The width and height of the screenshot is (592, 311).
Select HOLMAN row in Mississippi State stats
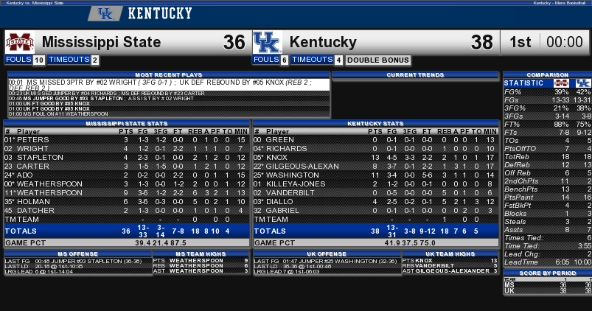127,201
